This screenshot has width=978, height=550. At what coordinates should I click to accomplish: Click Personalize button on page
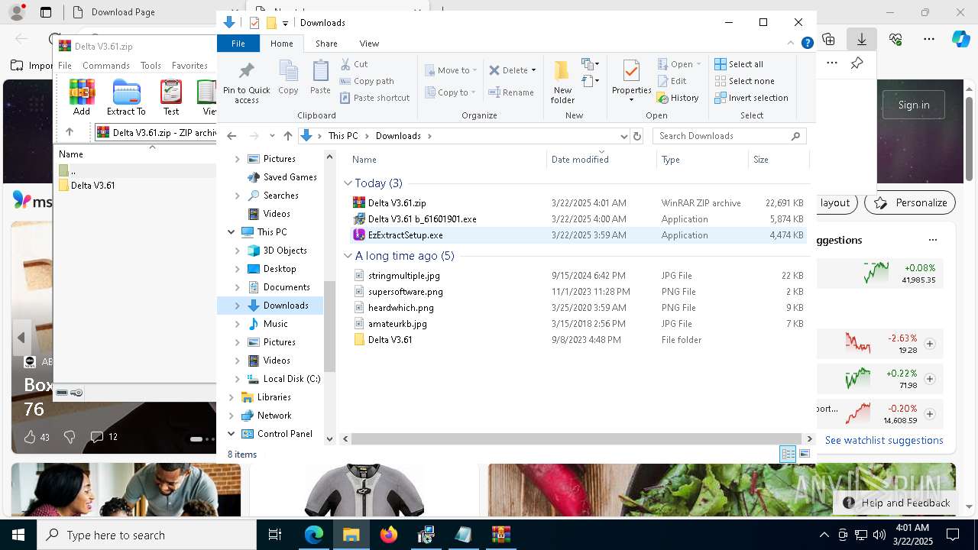pyautogui.click(x=912, y=202)
